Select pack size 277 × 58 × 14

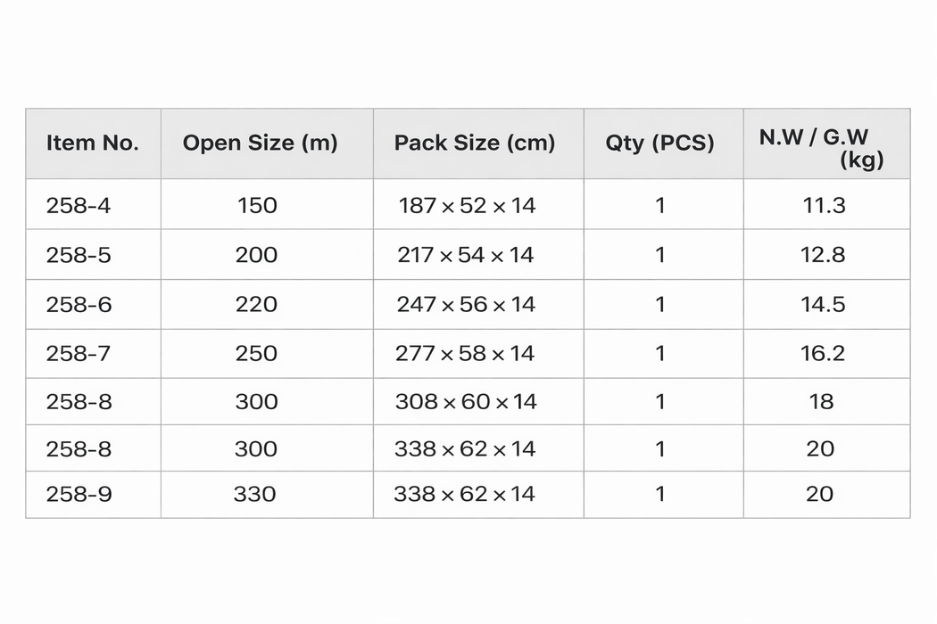tap(465, 354)
